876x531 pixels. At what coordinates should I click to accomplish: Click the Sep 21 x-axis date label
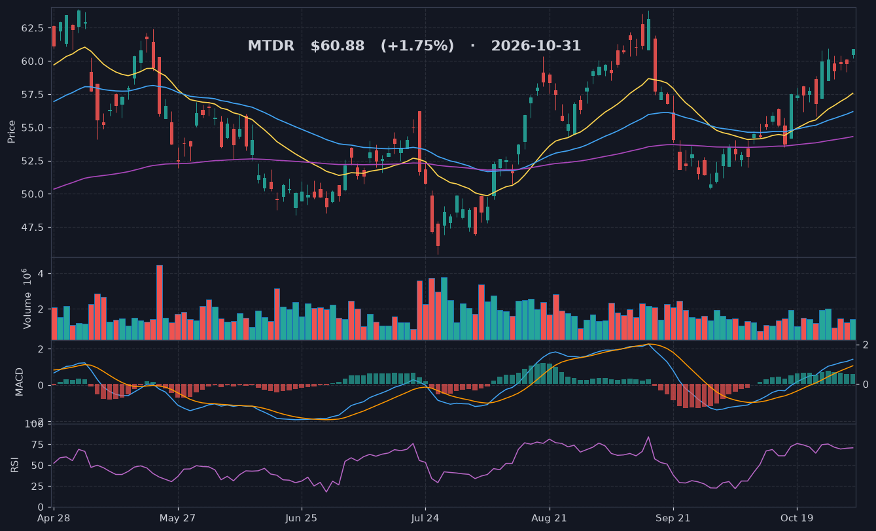(673, 518)
